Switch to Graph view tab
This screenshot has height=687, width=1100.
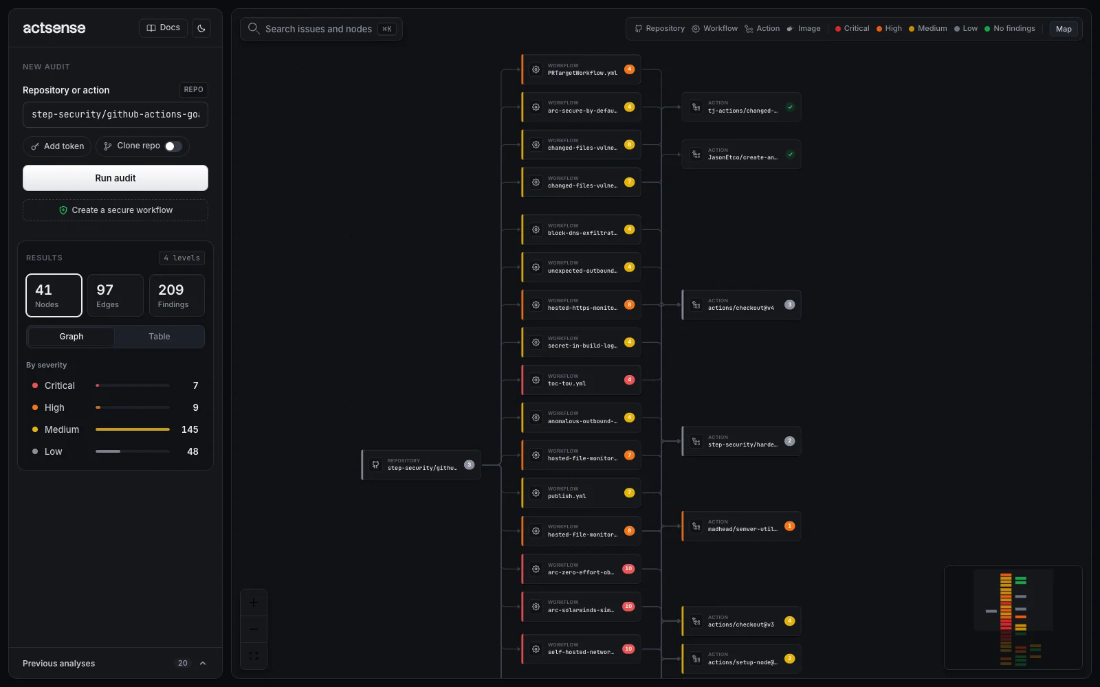click(x=71, y=337)
